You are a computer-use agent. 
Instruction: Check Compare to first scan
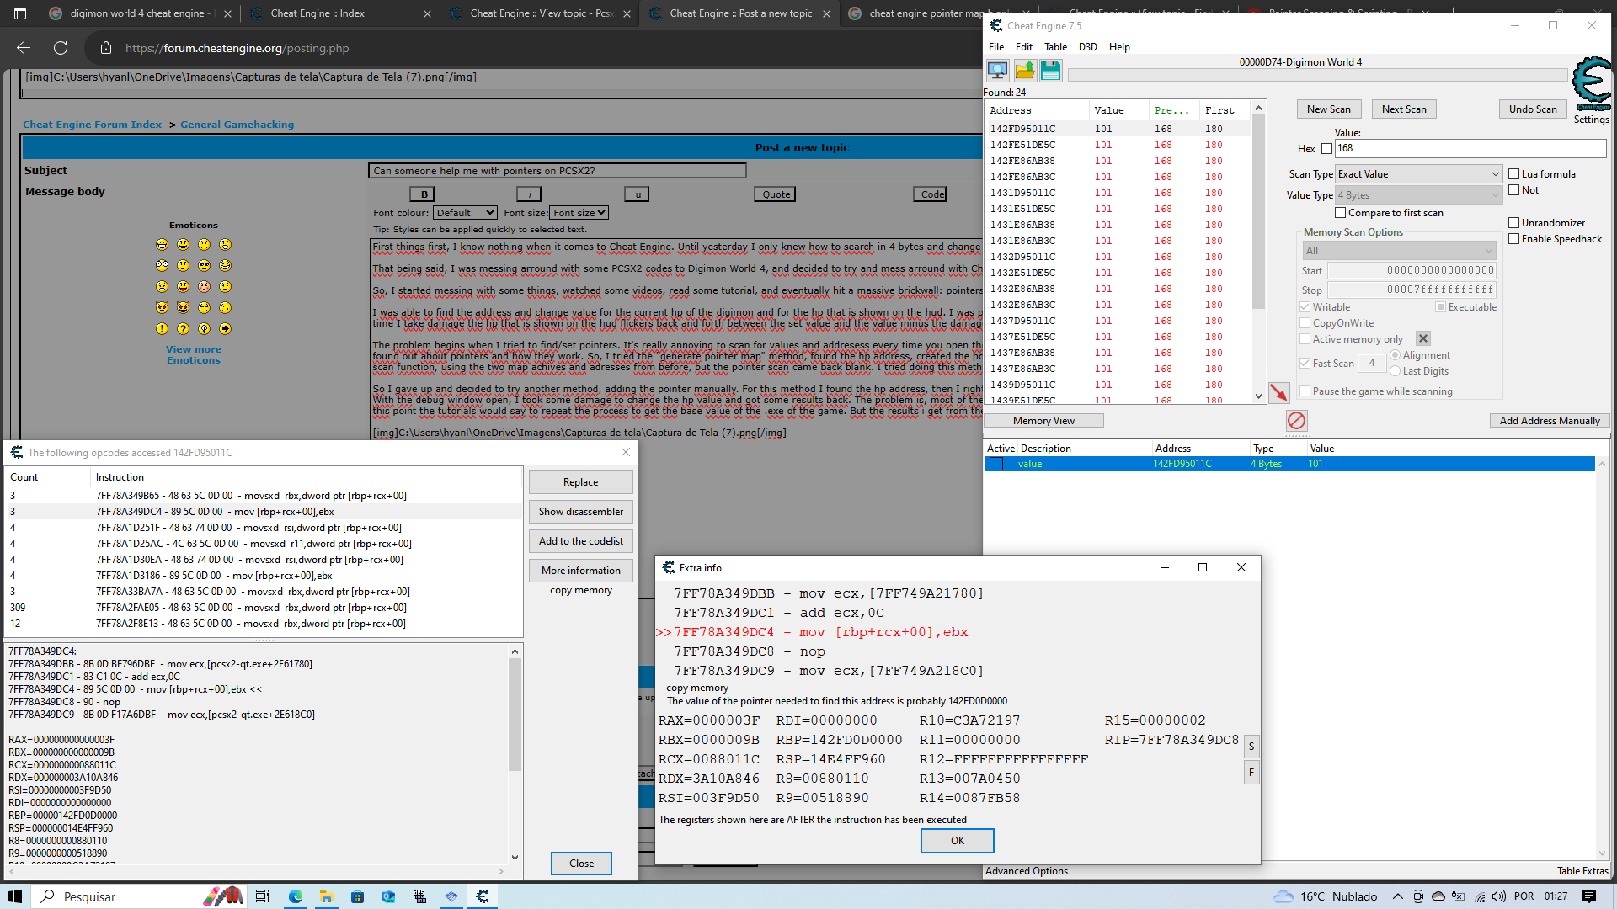click(1340, 213)
